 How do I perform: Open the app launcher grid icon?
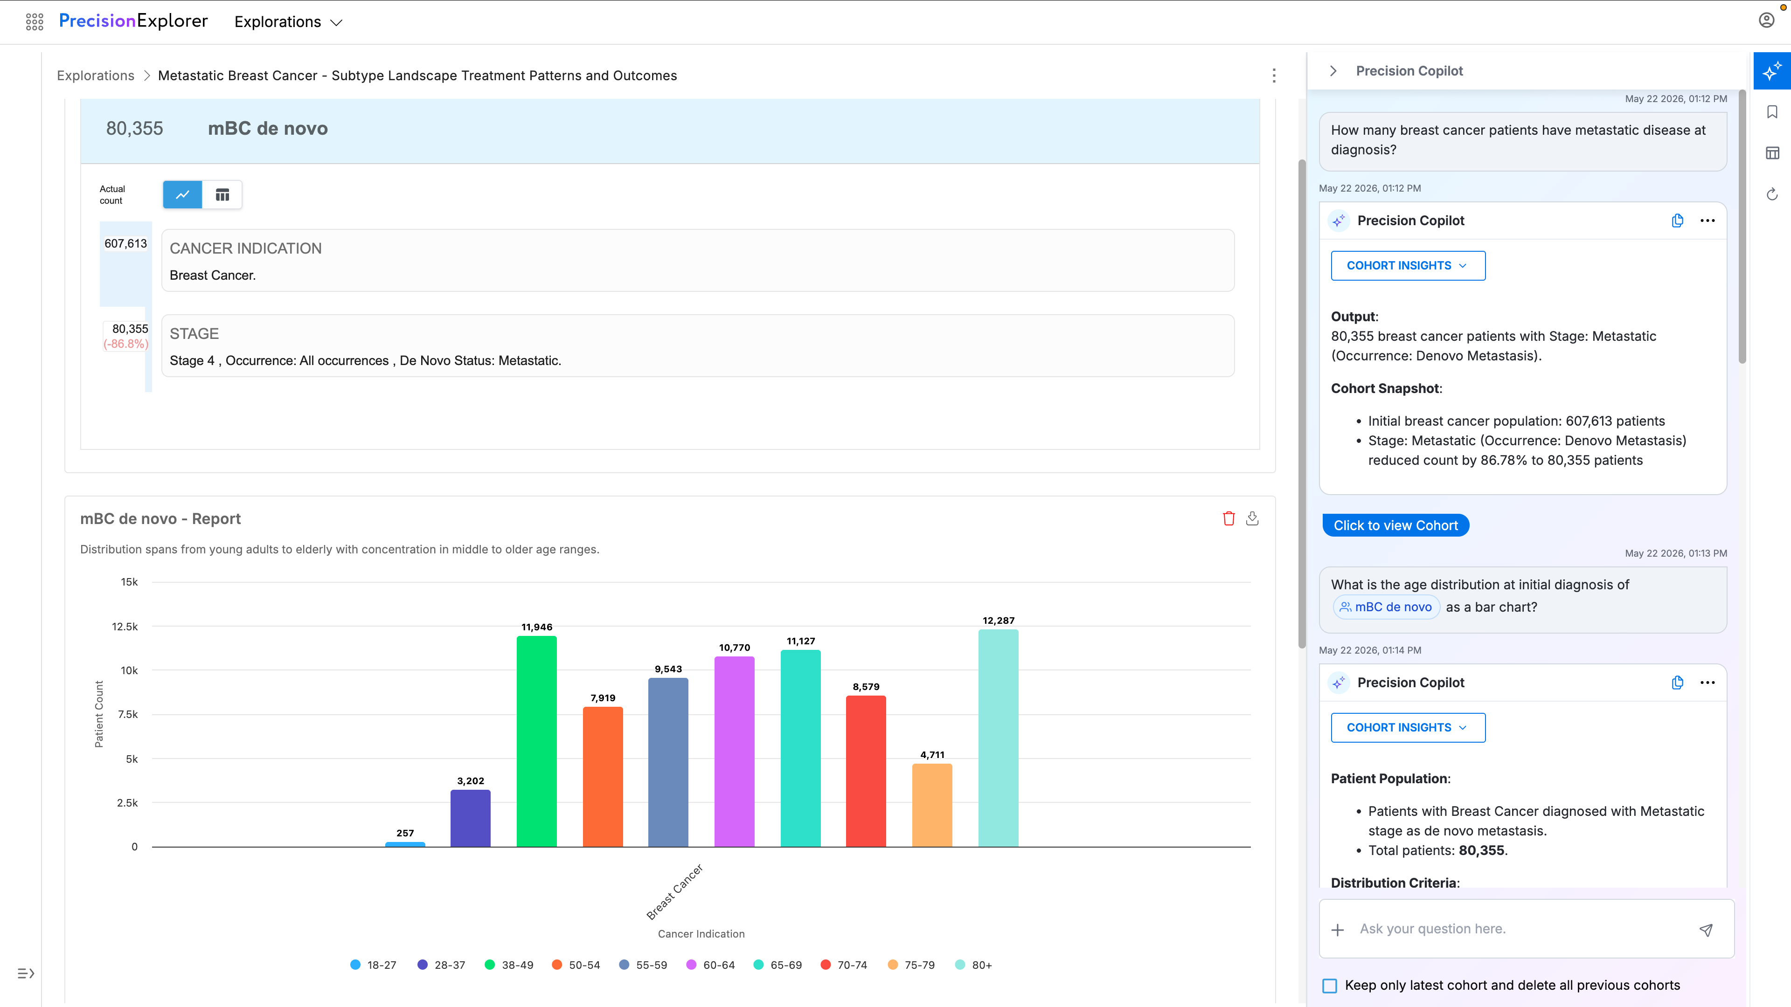(x=34, y=21)
